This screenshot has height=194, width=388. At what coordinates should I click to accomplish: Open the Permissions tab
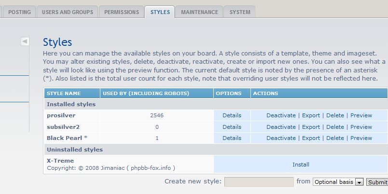(121, 12)
